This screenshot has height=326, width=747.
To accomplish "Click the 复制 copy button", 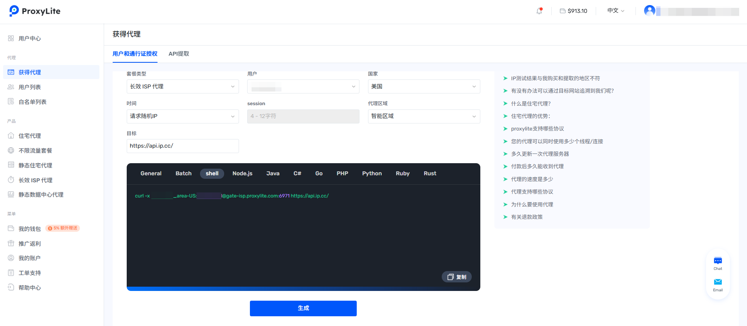I will 457,277.
